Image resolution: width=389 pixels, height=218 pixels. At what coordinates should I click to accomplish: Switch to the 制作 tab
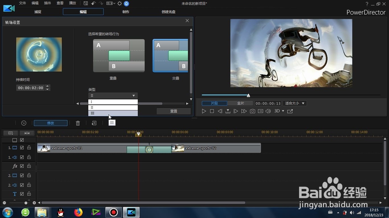pyautogui.click(x=126, y=12)
